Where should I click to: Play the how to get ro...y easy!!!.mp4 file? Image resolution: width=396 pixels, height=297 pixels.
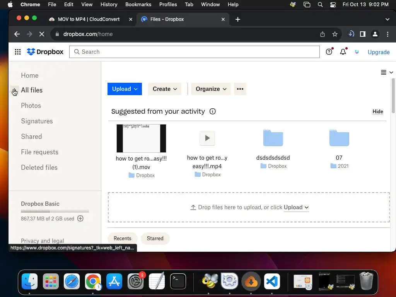pyautogui.click(x=207, y=138)
